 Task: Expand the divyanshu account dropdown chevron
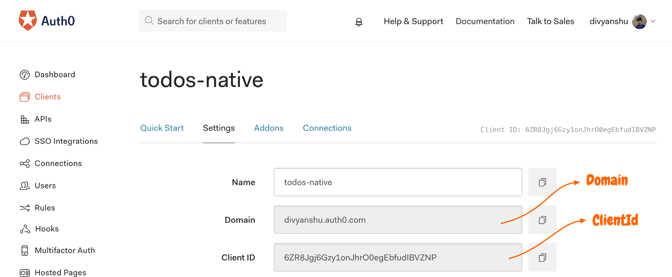pyautogui.click(x=653, y=21)
